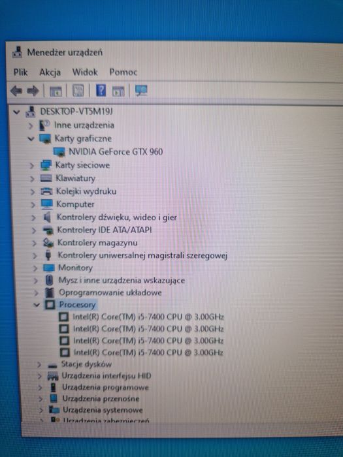Viewport: 343px width, 457px height.
Task: Click the portable device icon for Urządzenia przenośne
Action: point(54,399)
